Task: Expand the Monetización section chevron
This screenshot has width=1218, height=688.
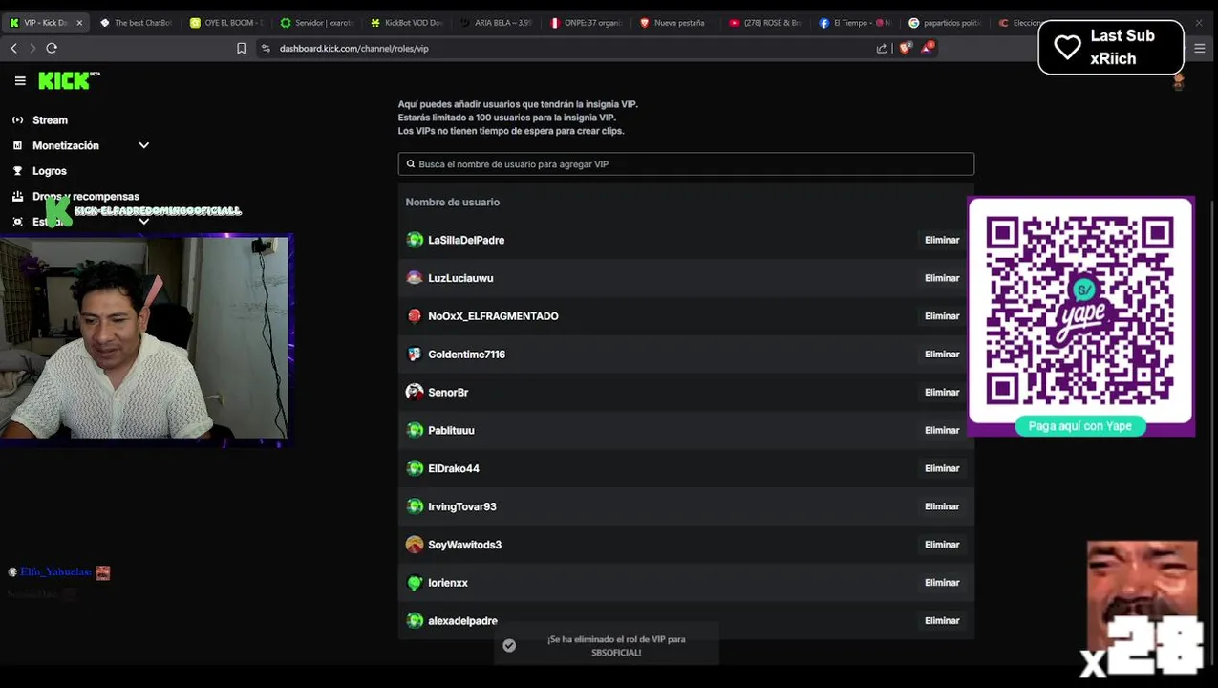Action: pos(144,145)
